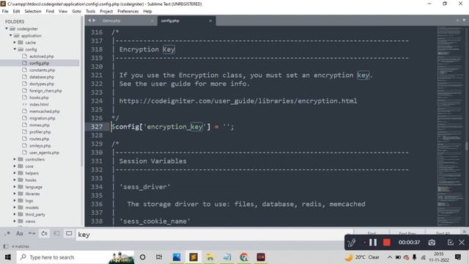The width and height of the screenshot is (469, 264).
Task: Collapse the codeigniter root folder
Action: coord(7,29)
